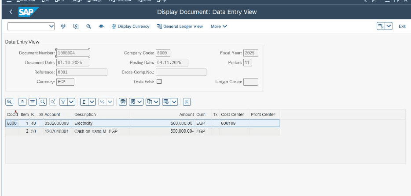
Task: Open the Total options dropdown arrow
Action: tap(92, 102)
